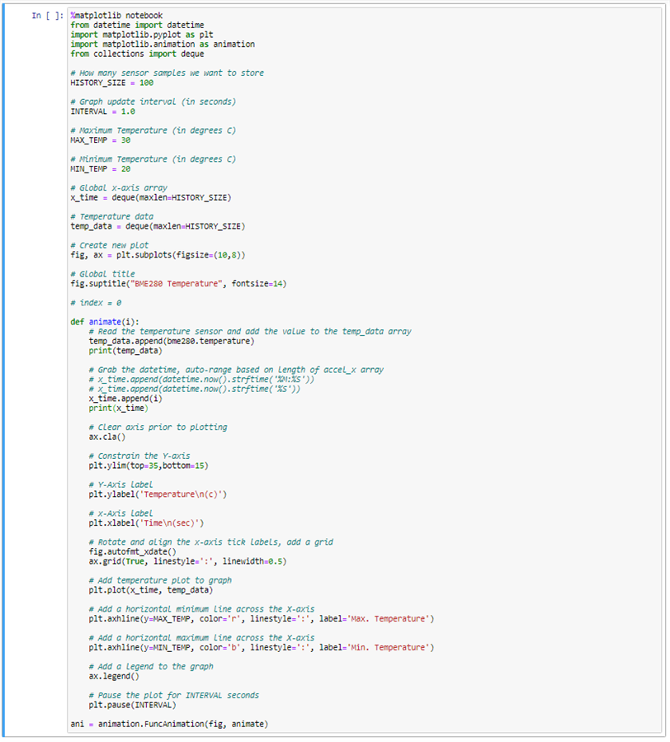Screen dimensions: 670x742
Task: Click the '# Rotate and align the x-axis' comment
Action: (211, 541)
